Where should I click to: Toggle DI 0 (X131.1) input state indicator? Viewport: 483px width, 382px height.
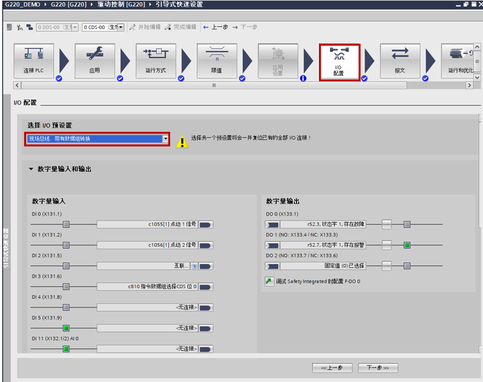66,224
